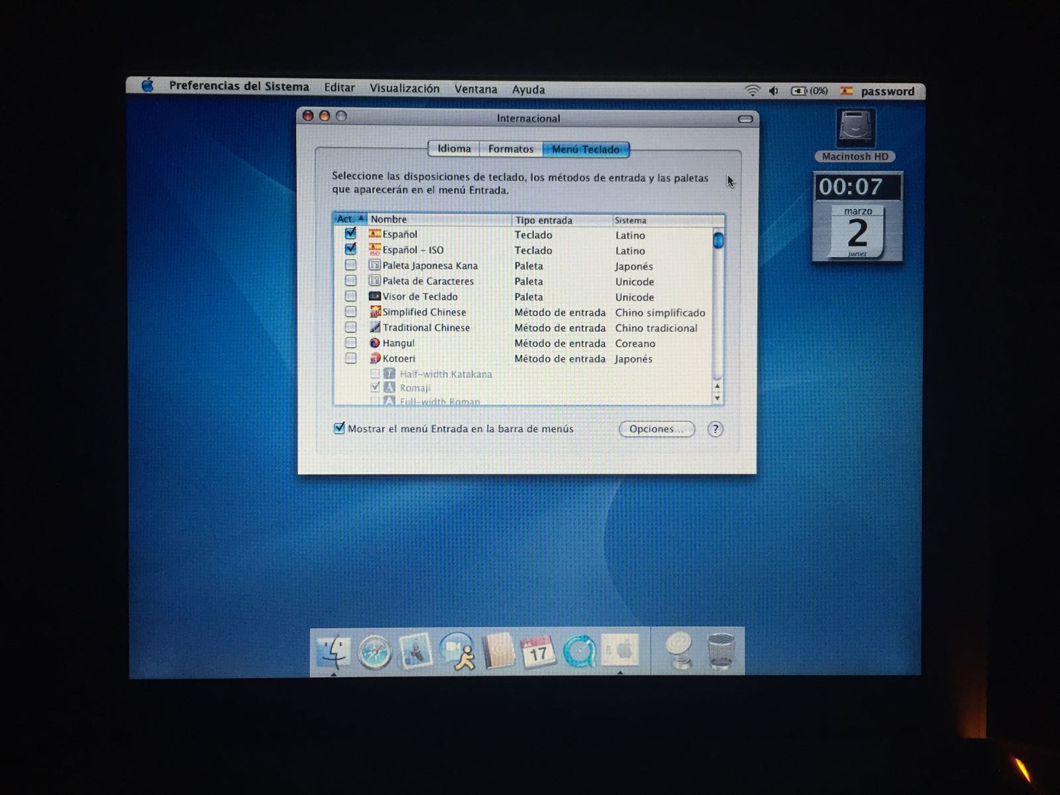Open Finder from the Dock
1060x795 pixels.
(x=333, y=651)
